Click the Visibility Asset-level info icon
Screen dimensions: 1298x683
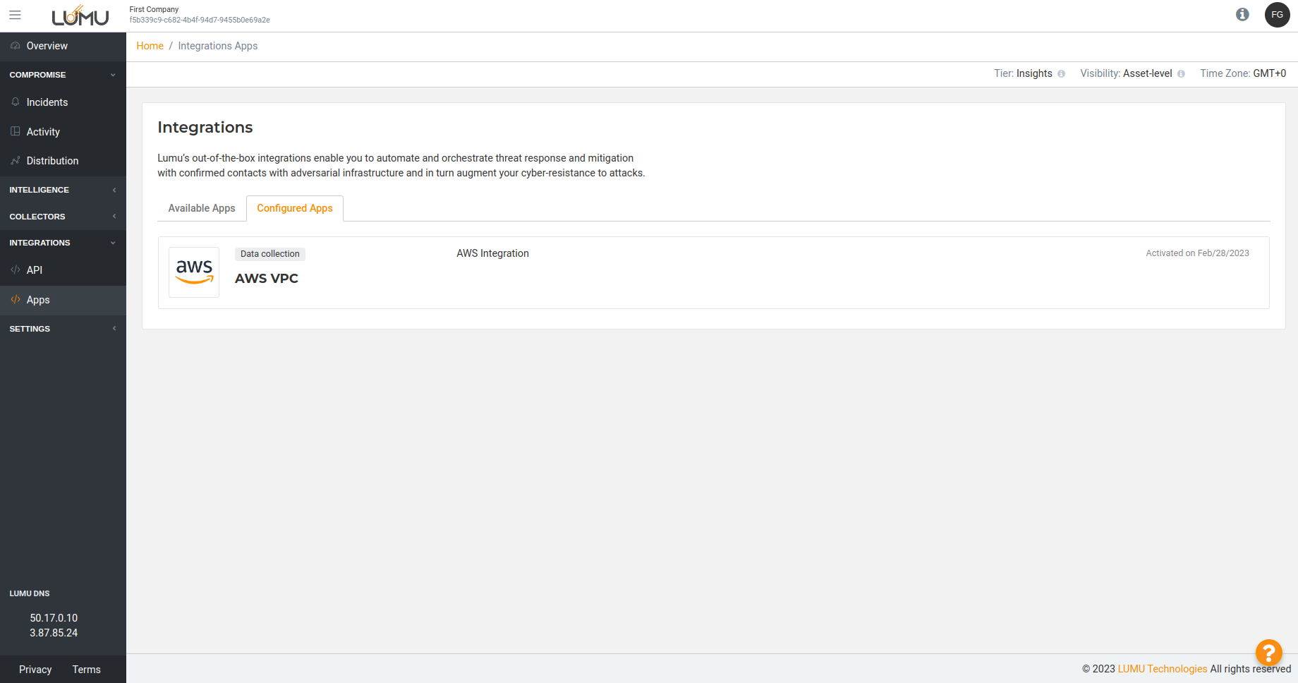point(1181,74)
